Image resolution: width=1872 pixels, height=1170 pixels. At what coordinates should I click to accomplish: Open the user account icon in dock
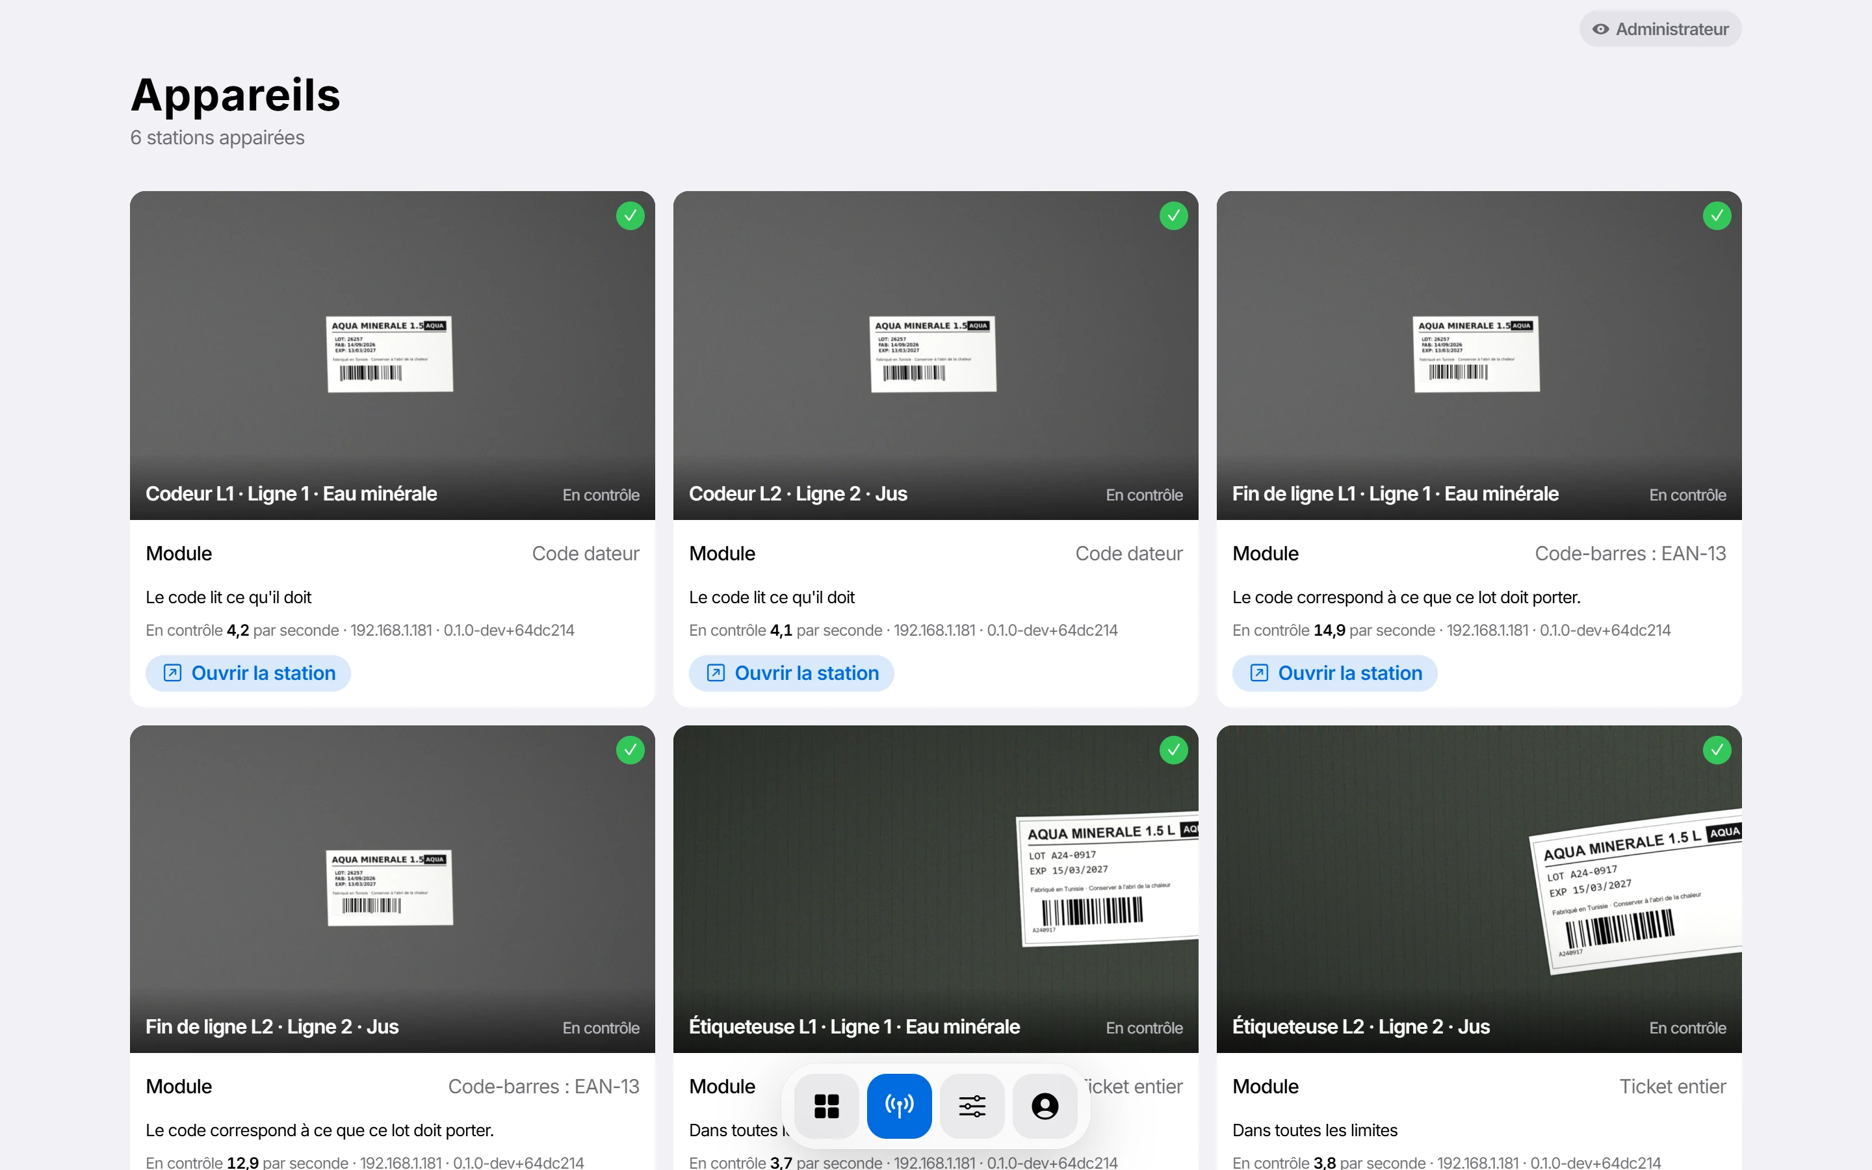[x=1045, y=1106]
